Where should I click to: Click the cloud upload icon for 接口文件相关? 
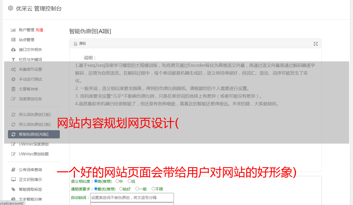click(13, 50)
